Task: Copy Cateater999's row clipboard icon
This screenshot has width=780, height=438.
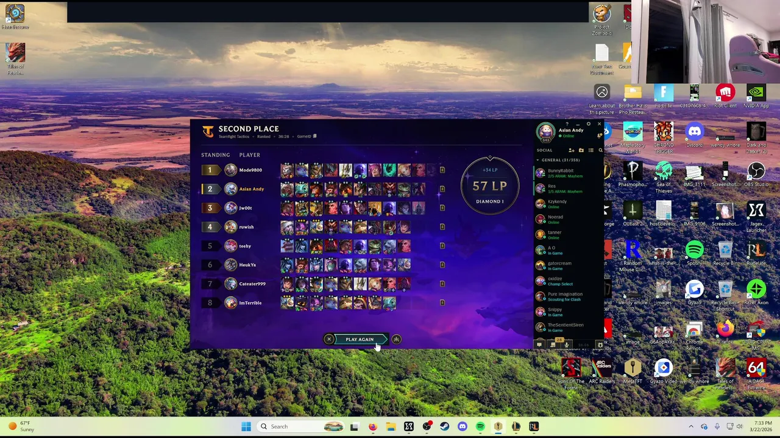Action: point(442,283)
